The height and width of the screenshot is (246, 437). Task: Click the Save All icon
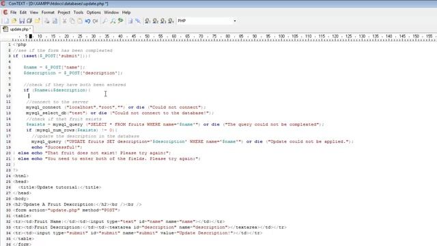29,21
